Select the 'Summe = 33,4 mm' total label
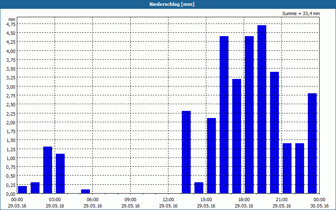 pos(301,13)
